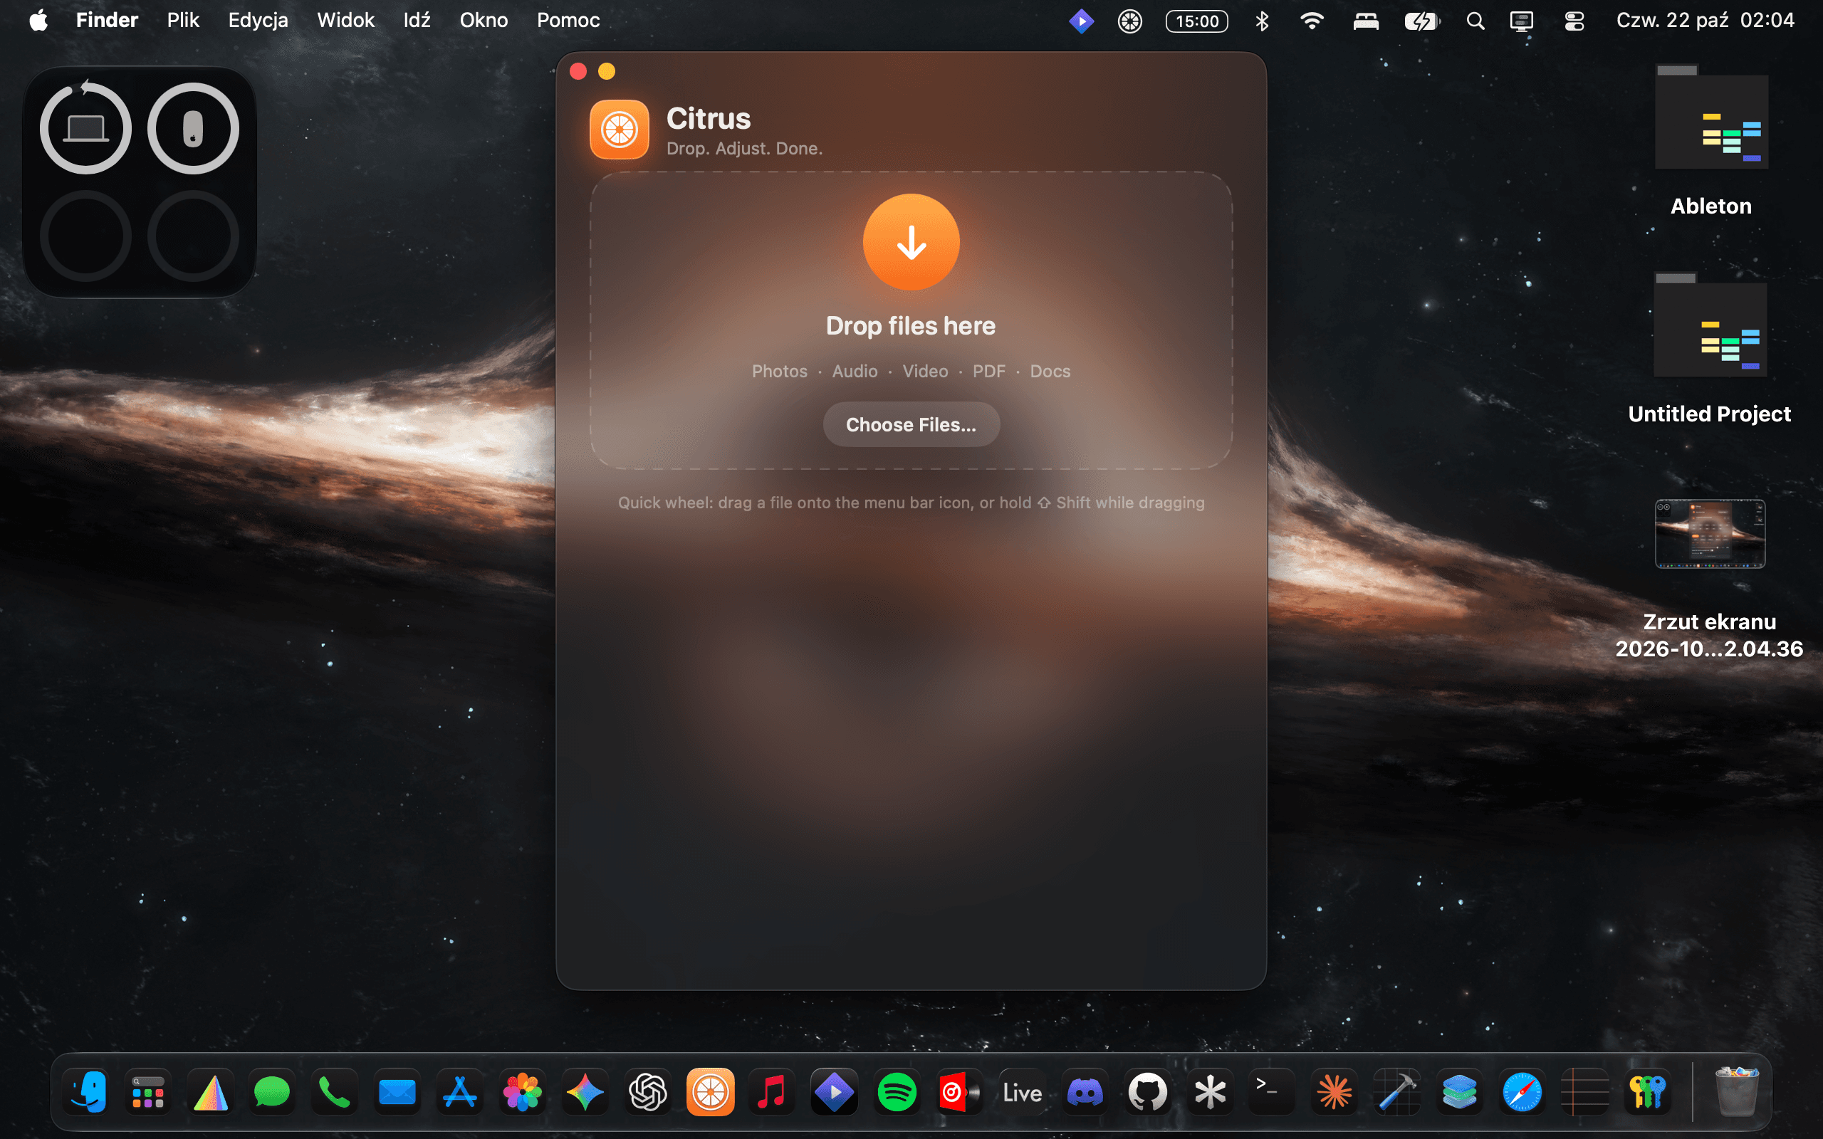Open GitHub Desktop in Dock
Screen dimensions: 1823x1139
pyautogui.click(x=1147, y=1091)
